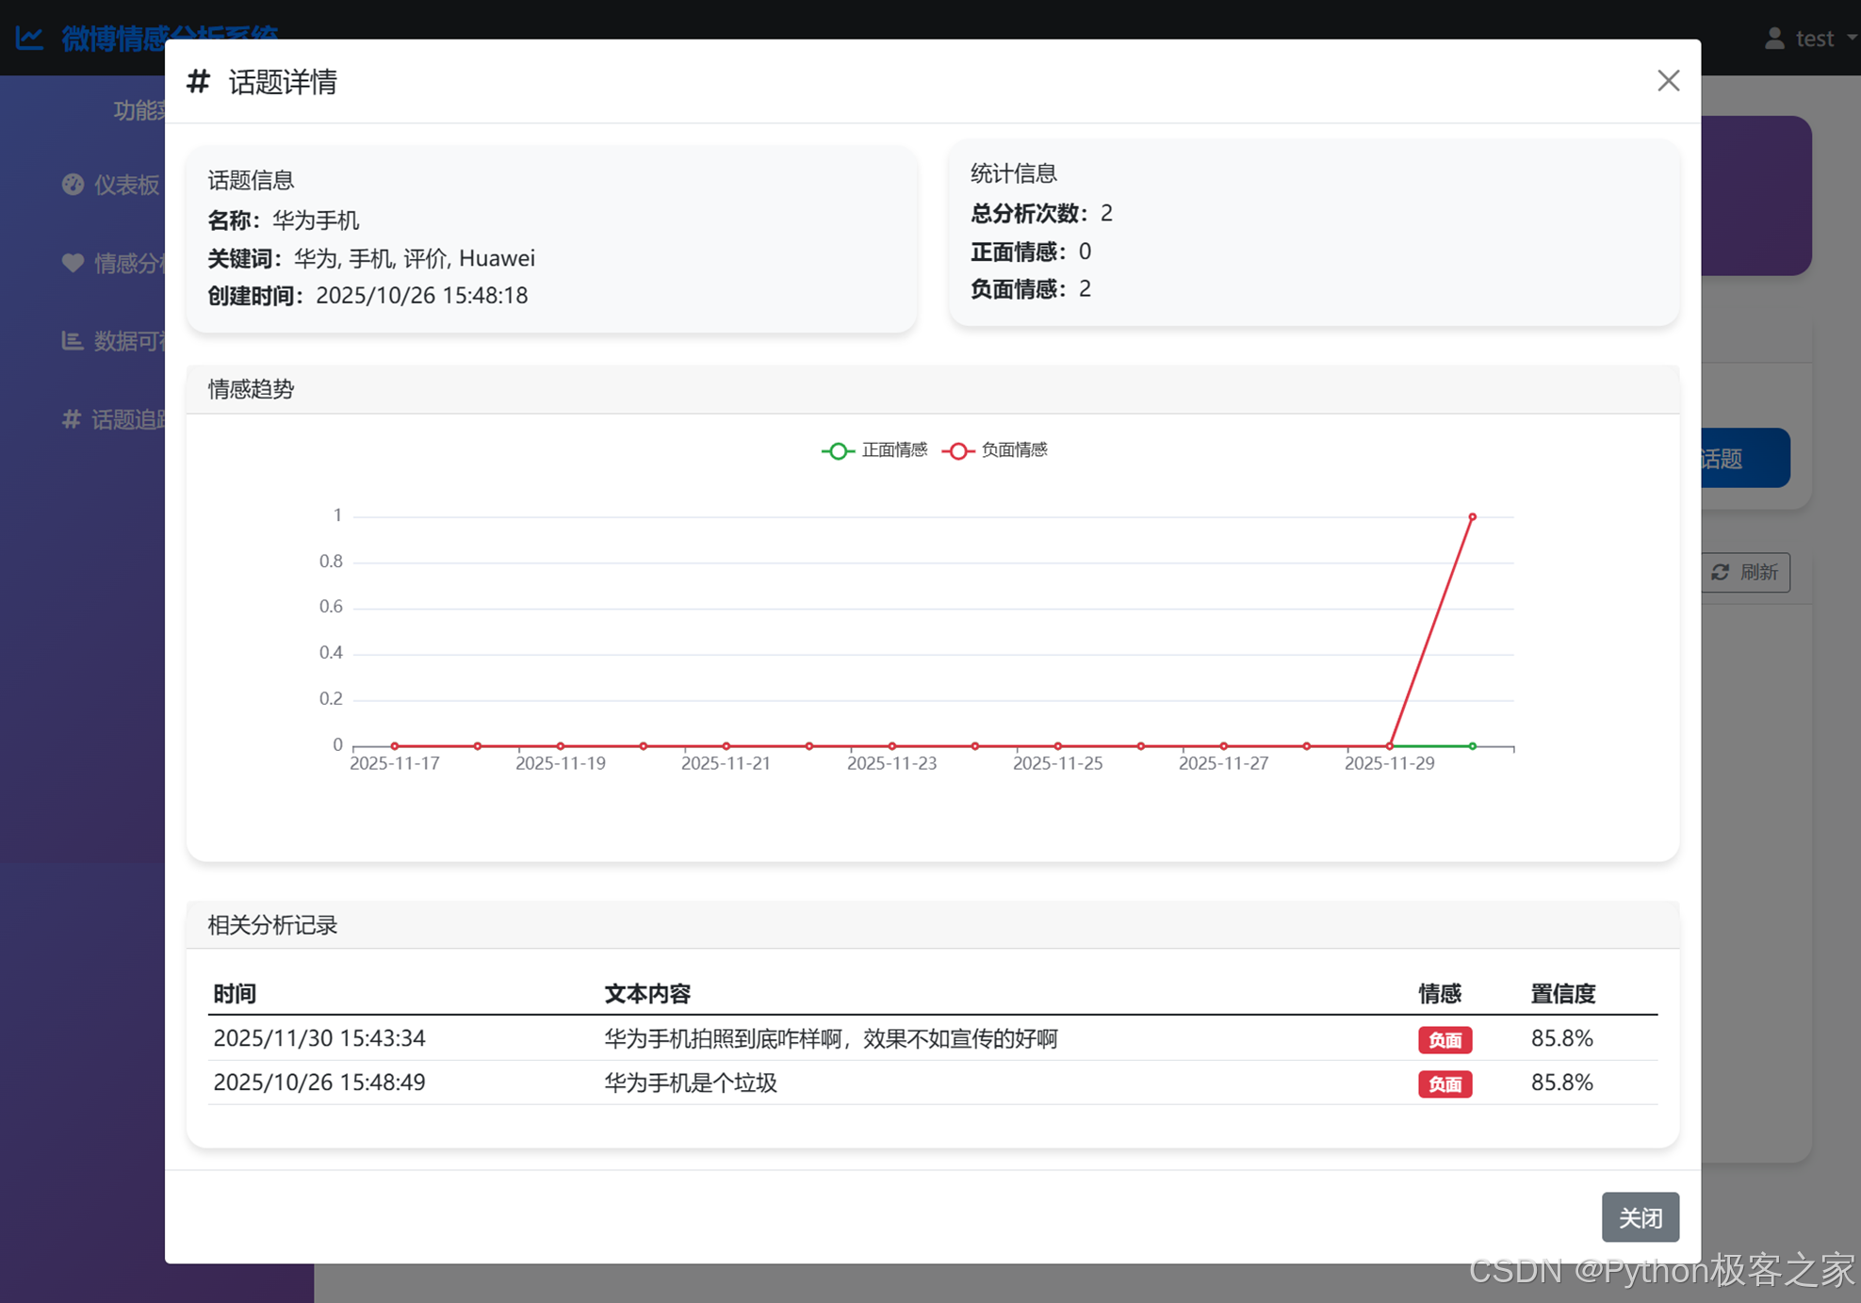Click the bar chart icon for 数据可视化
The height and width of the screenshot is (1303, 1861).
(x=72, y=340)
